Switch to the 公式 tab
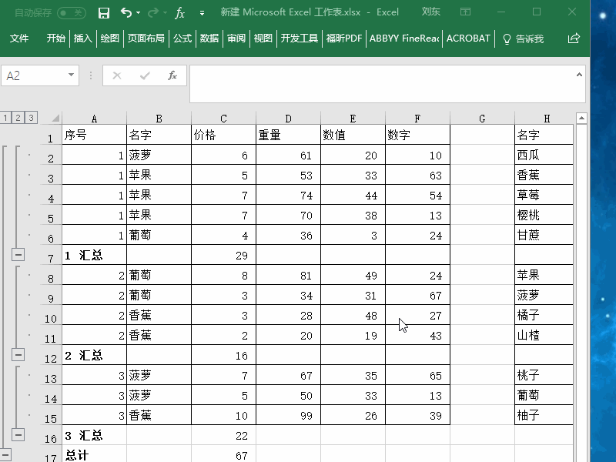 182,38
